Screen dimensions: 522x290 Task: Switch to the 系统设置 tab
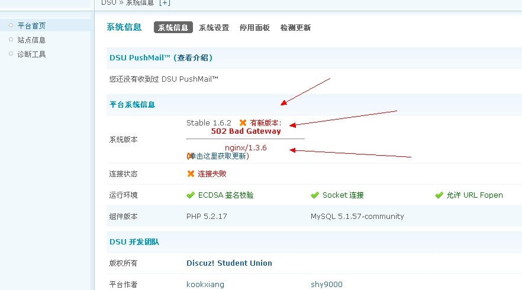click(214, 28)
